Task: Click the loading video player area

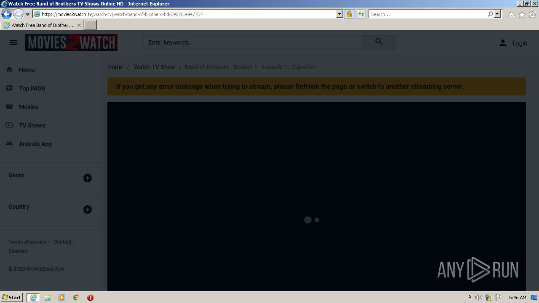Action: coord(317,197)
